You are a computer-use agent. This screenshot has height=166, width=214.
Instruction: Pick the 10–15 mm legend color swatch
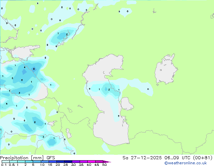point(45,162)
